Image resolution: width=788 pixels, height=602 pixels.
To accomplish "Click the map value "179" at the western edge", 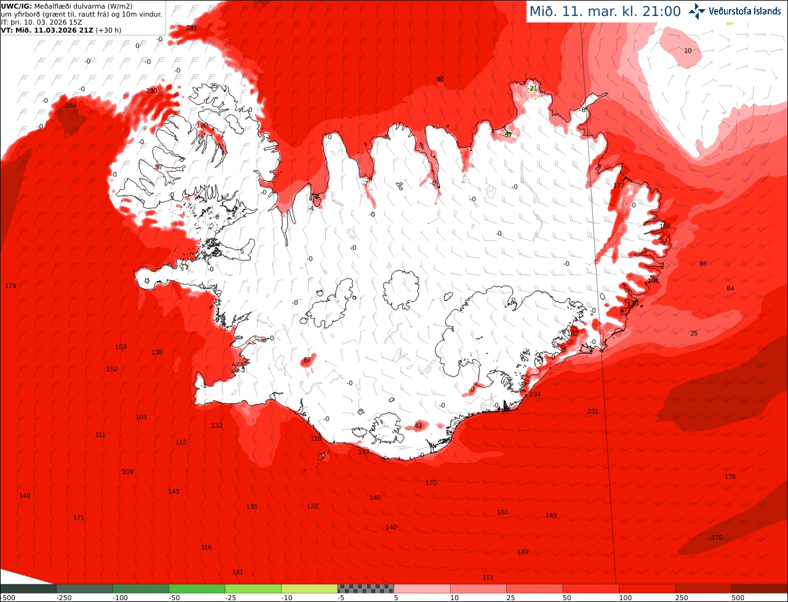I will click(10, 286).
